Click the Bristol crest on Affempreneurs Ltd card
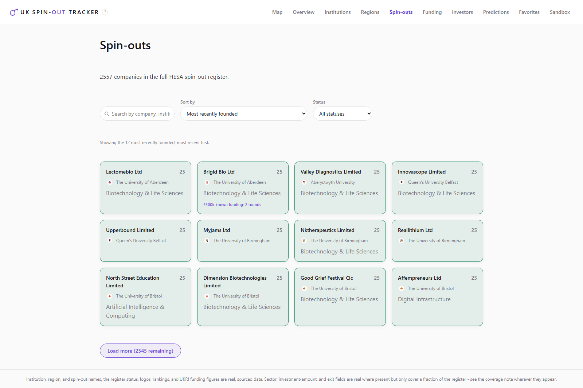This screenshot has height=388, width=583. tap(402, 288)
